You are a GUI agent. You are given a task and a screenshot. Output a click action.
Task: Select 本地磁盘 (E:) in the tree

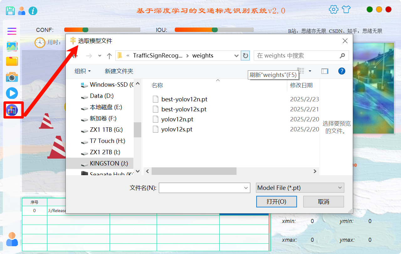tap(106, 107)
